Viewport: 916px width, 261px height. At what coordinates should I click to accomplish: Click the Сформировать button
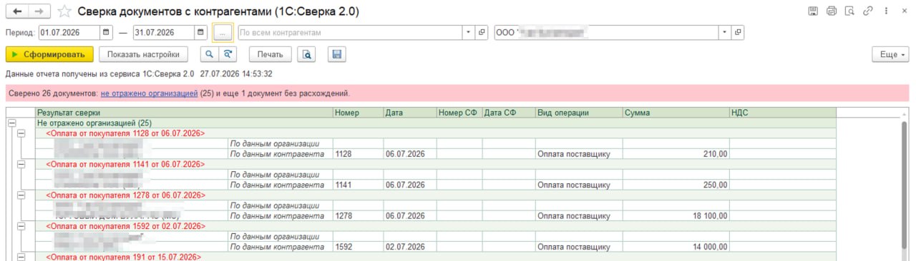49,55
